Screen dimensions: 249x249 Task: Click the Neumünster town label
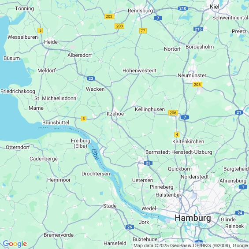192,75
